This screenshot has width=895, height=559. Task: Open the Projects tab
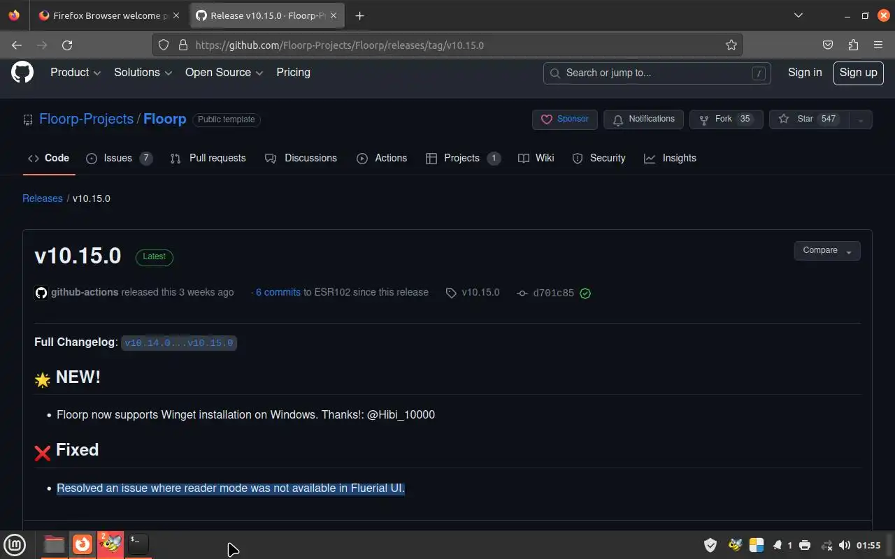463,159
